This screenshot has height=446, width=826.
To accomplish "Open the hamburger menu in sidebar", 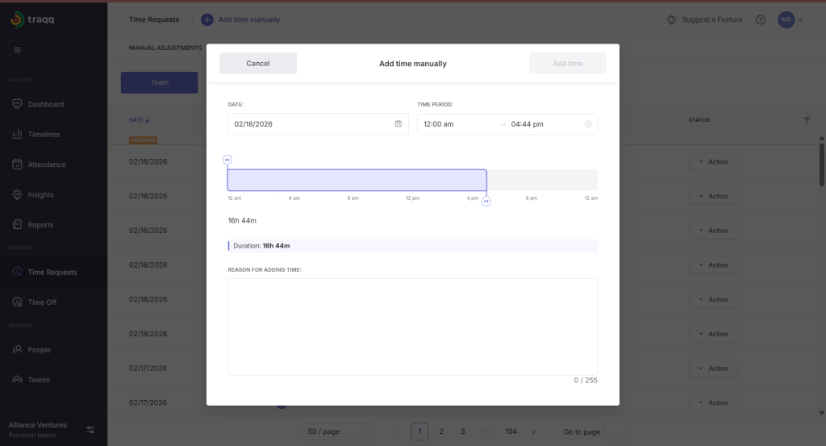I will [18, 50].
